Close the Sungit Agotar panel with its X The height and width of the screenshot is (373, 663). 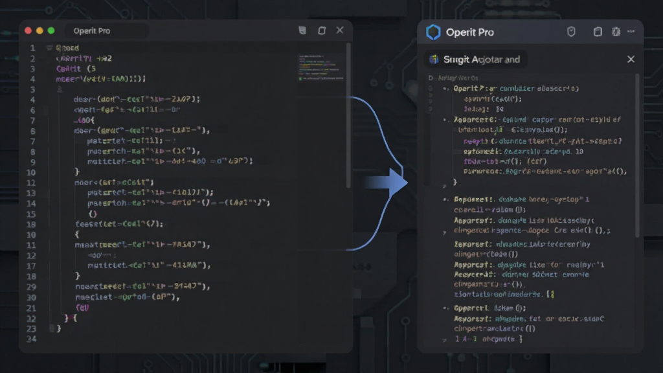click(x=631, y=59)
